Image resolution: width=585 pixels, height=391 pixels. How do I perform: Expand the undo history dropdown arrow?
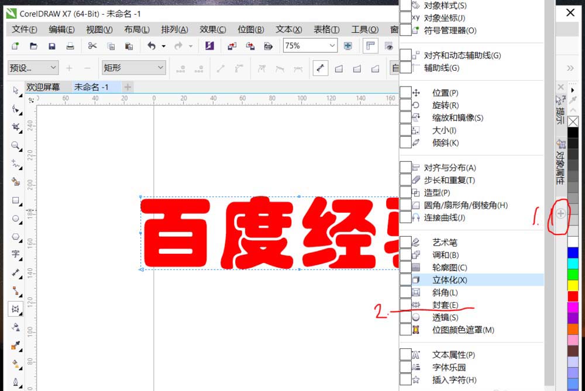point(163,46)
